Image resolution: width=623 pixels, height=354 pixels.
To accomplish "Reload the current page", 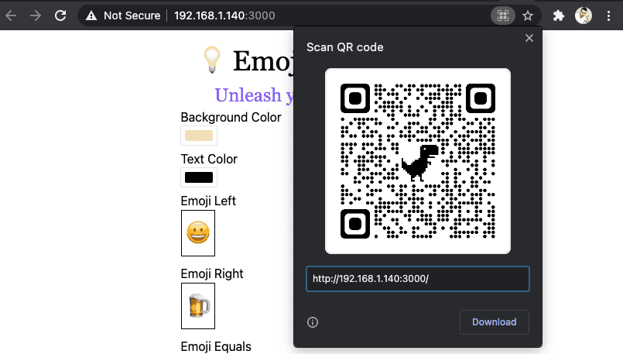I will click(x=60, y=15).
